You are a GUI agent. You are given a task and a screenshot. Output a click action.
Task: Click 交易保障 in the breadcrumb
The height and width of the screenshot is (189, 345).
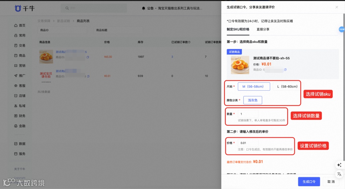pos(44,21)
